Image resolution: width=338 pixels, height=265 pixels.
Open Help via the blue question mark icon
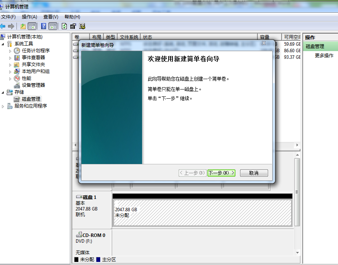(x=43, y=26)
